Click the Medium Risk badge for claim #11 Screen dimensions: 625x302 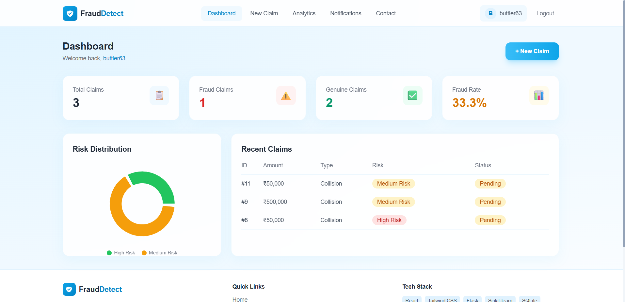[x=393, y=184]
